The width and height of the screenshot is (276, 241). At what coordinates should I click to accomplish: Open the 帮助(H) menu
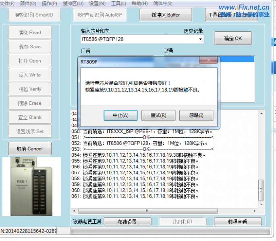[x=139, y=3]
